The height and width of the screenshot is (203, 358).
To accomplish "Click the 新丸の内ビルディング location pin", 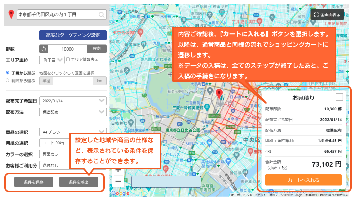I will click(210, 91).
